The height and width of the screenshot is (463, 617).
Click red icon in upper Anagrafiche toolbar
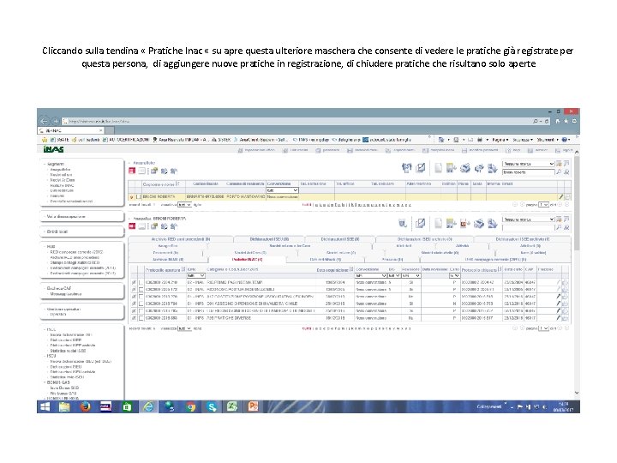pos(132,171)
